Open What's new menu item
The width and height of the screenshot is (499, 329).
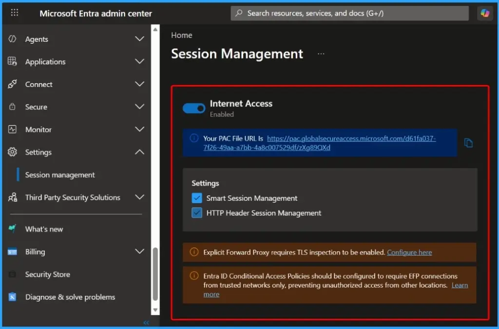point(44,229)
